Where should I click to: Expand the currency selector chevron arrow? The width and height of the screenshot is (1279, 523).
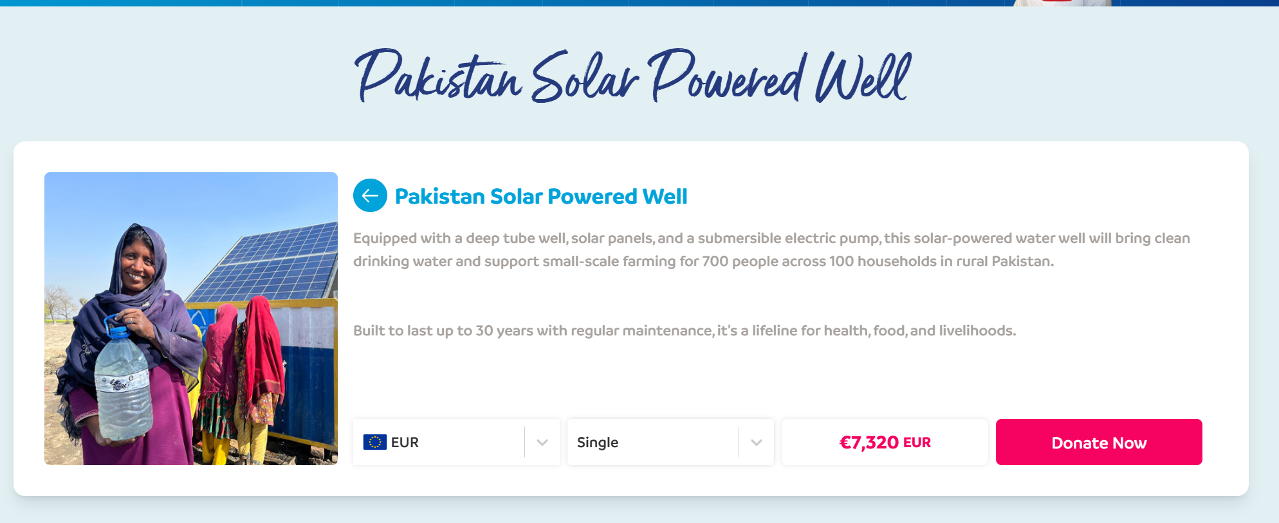click(x=542, y=442)
